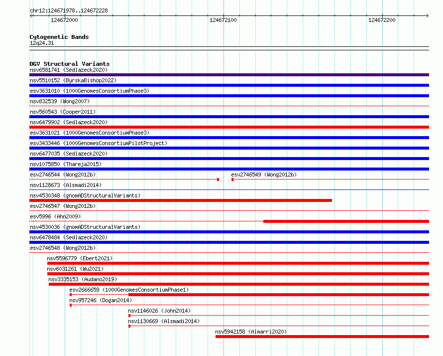Open the nsv1146026 (John2014) label
This screenshot has height=356, width=443.
pyautogui.click(x=159, y=311)
